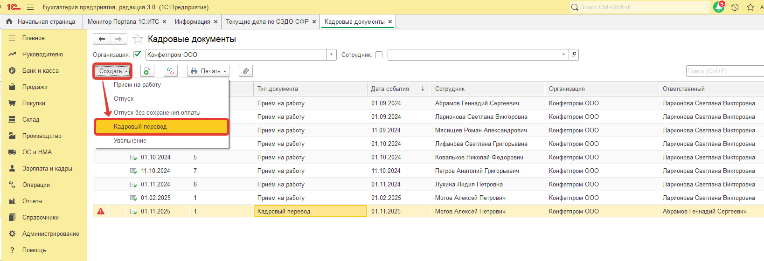
Task: Open the Печать dropdown button
Action: click(208, 71)
